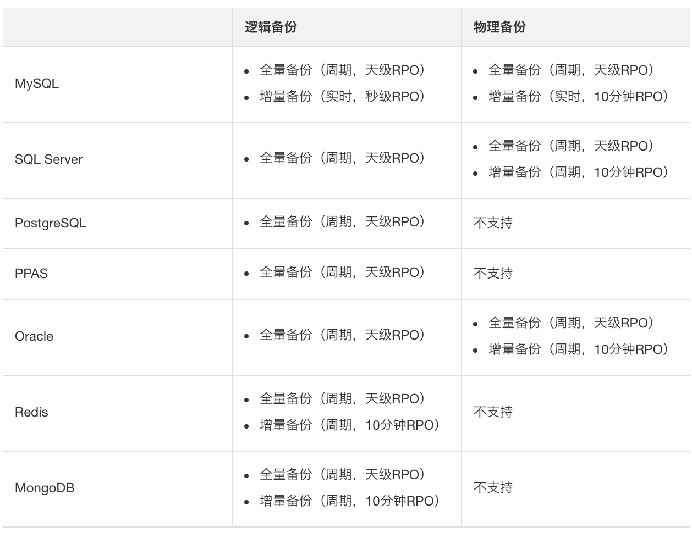Click MongoDB logical 全量备份 entry
The image size is (692, 533).
click(343, 475)
